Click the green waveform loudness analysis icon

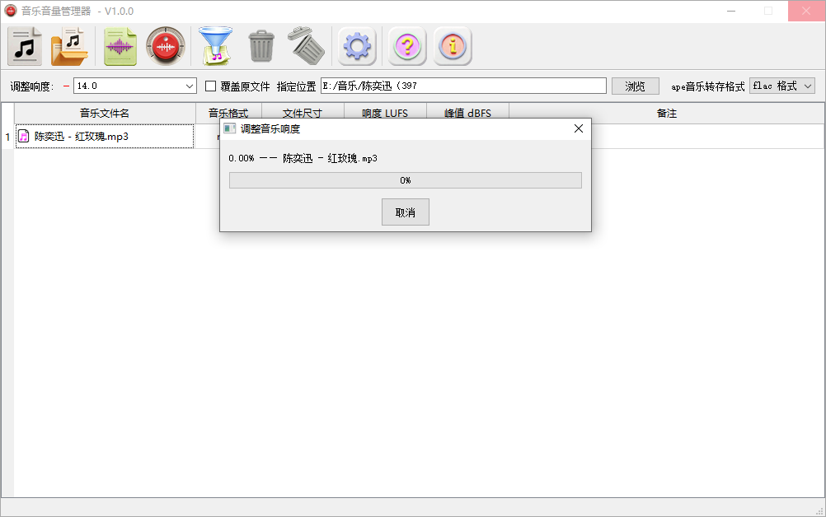click(x=120, y=46)
